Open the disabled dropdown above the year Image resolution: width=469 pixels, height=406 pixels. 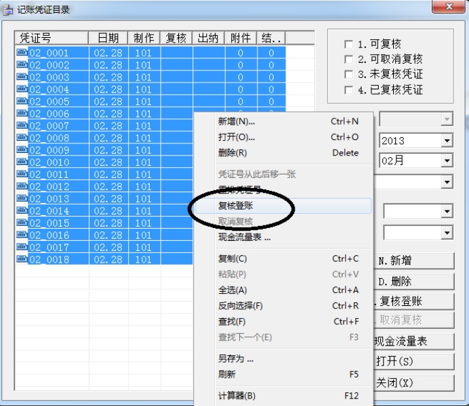[447, 119]
